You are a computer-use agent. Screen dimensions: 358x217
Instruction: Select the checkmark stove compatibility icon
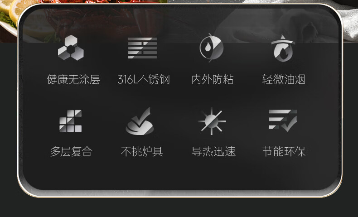click(140, 121)
